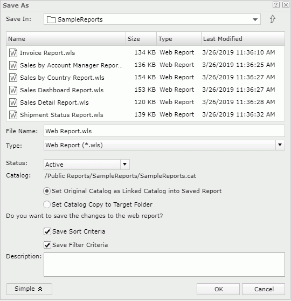Click the 120 KB size cell
Viewport: 291px width, 301px height.
click(x=145, y=102)
